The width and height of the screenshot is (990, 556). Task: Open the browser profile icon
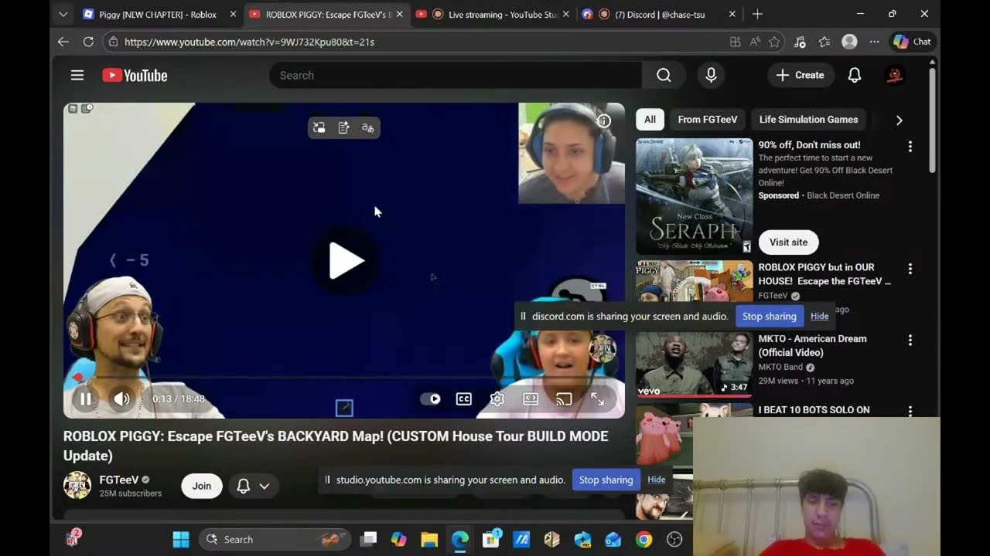(849, 42)
